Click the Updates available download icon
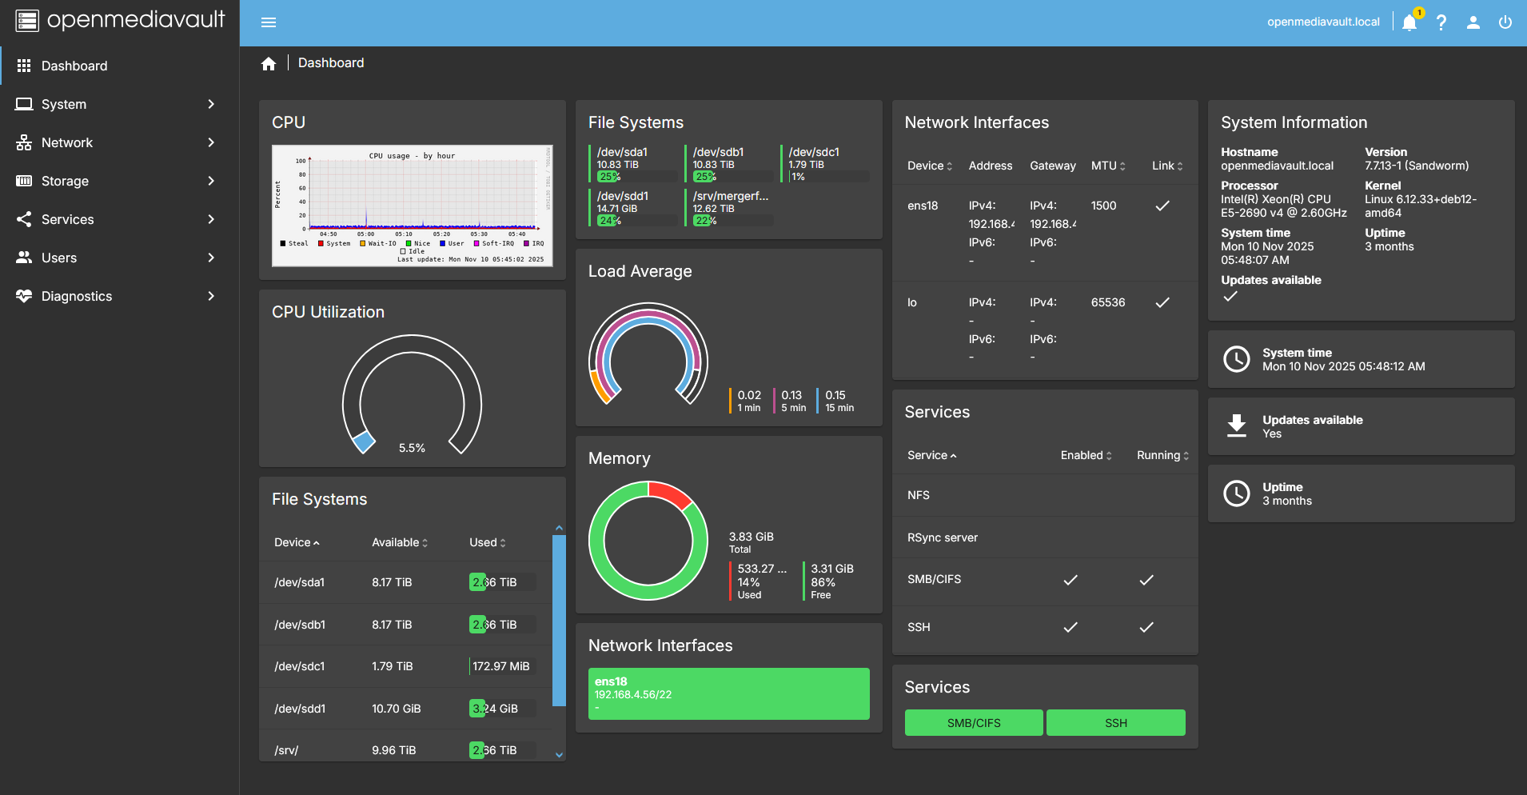 coord(1237,426)
